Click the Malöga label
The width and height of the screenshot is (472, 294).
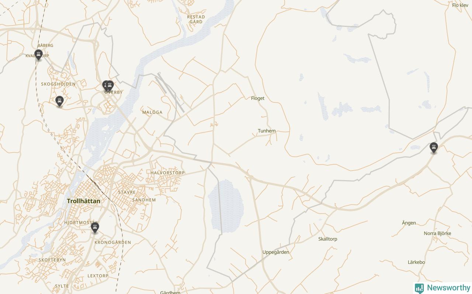coord(152,112)
